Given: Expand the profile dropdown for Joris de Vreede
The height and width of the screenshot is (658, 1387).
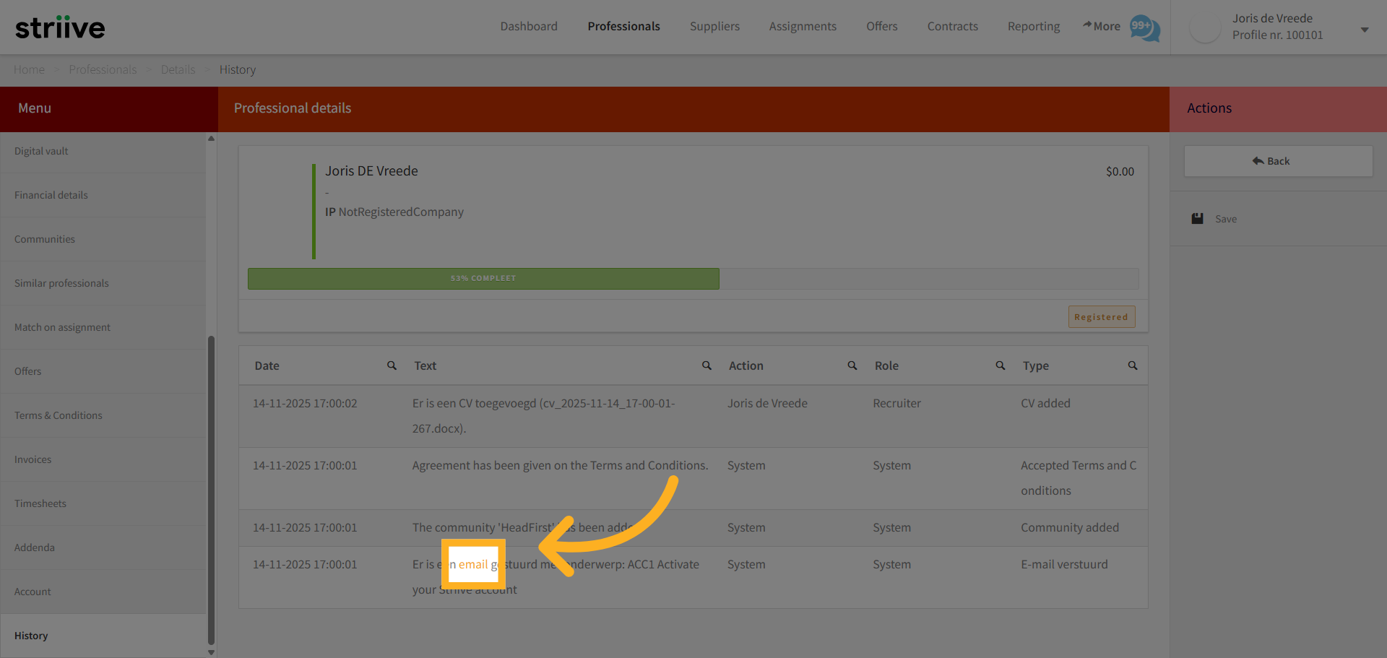Looking at the screenshot, I should click(x=1364, y=29).
